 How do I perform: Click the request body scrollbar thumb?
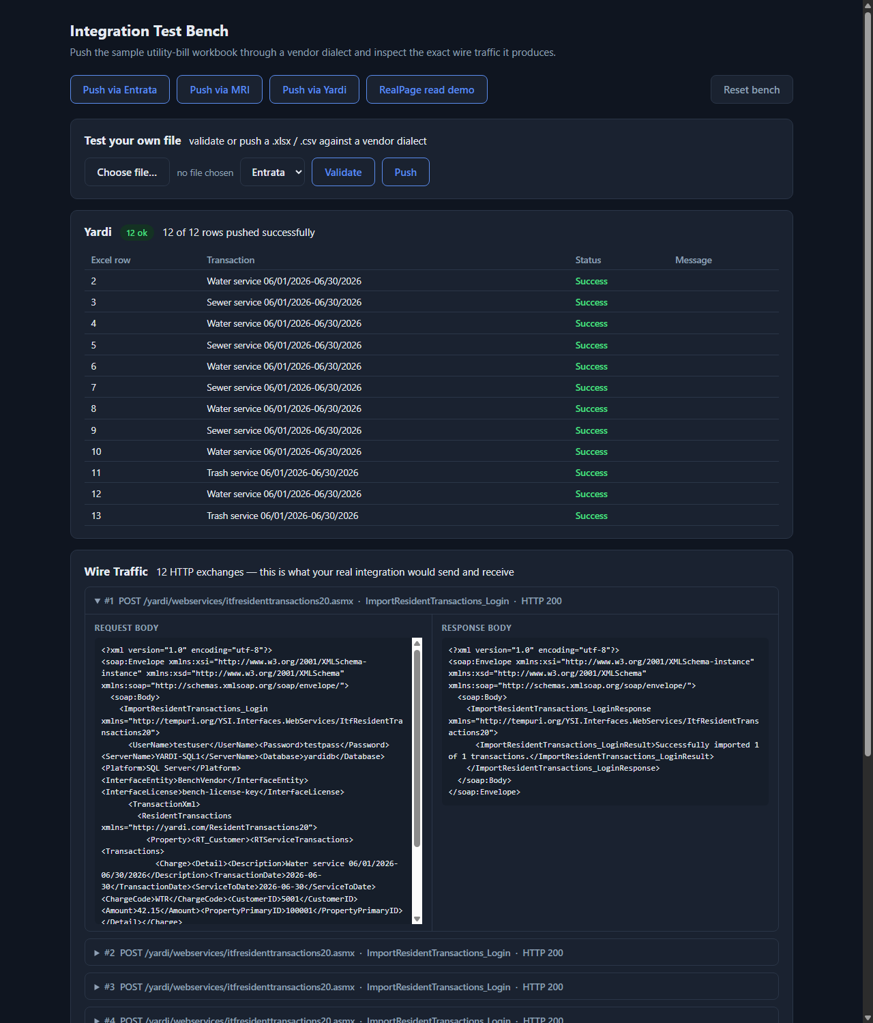[x=417, y=748]
